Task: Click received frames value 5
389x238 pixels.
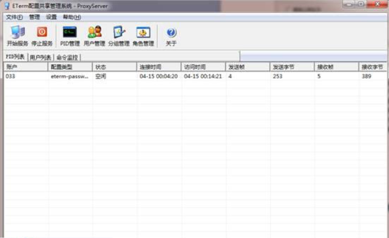Action: (319, 77)
